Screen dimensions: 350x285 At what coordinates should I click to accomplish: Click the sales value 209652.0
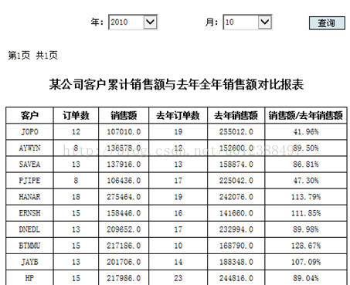click(124, 229)
